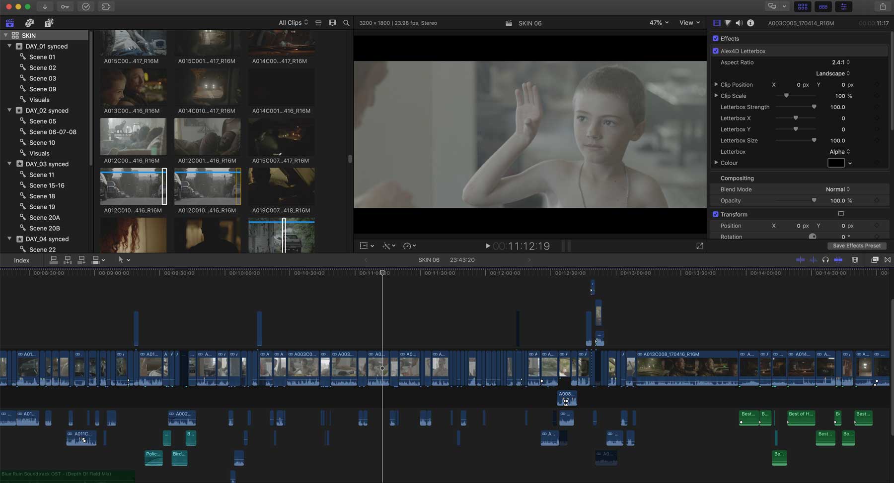Open the Landscape orientation dropdown
This screenshot has width=894, height=483.
(833, 73)
